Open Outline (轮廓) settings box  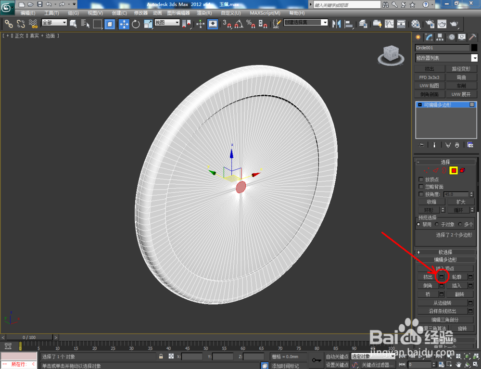(x=470, y=277)
